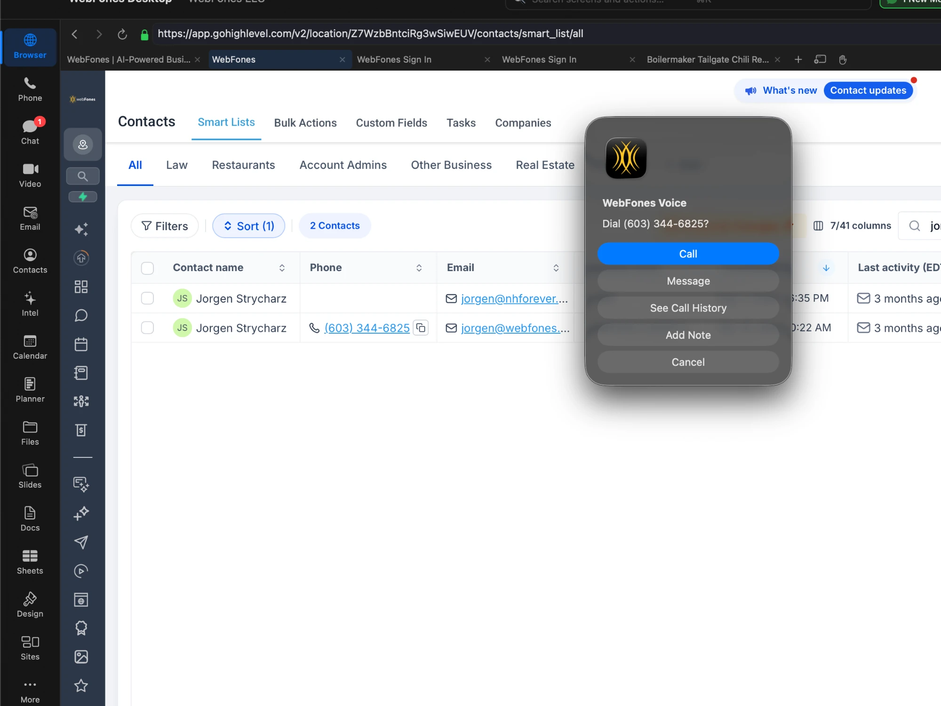The height and width of the screenshot is (706, 941).
Task: Sort by Contact name column arrows
Action: [x=282, y=268]
